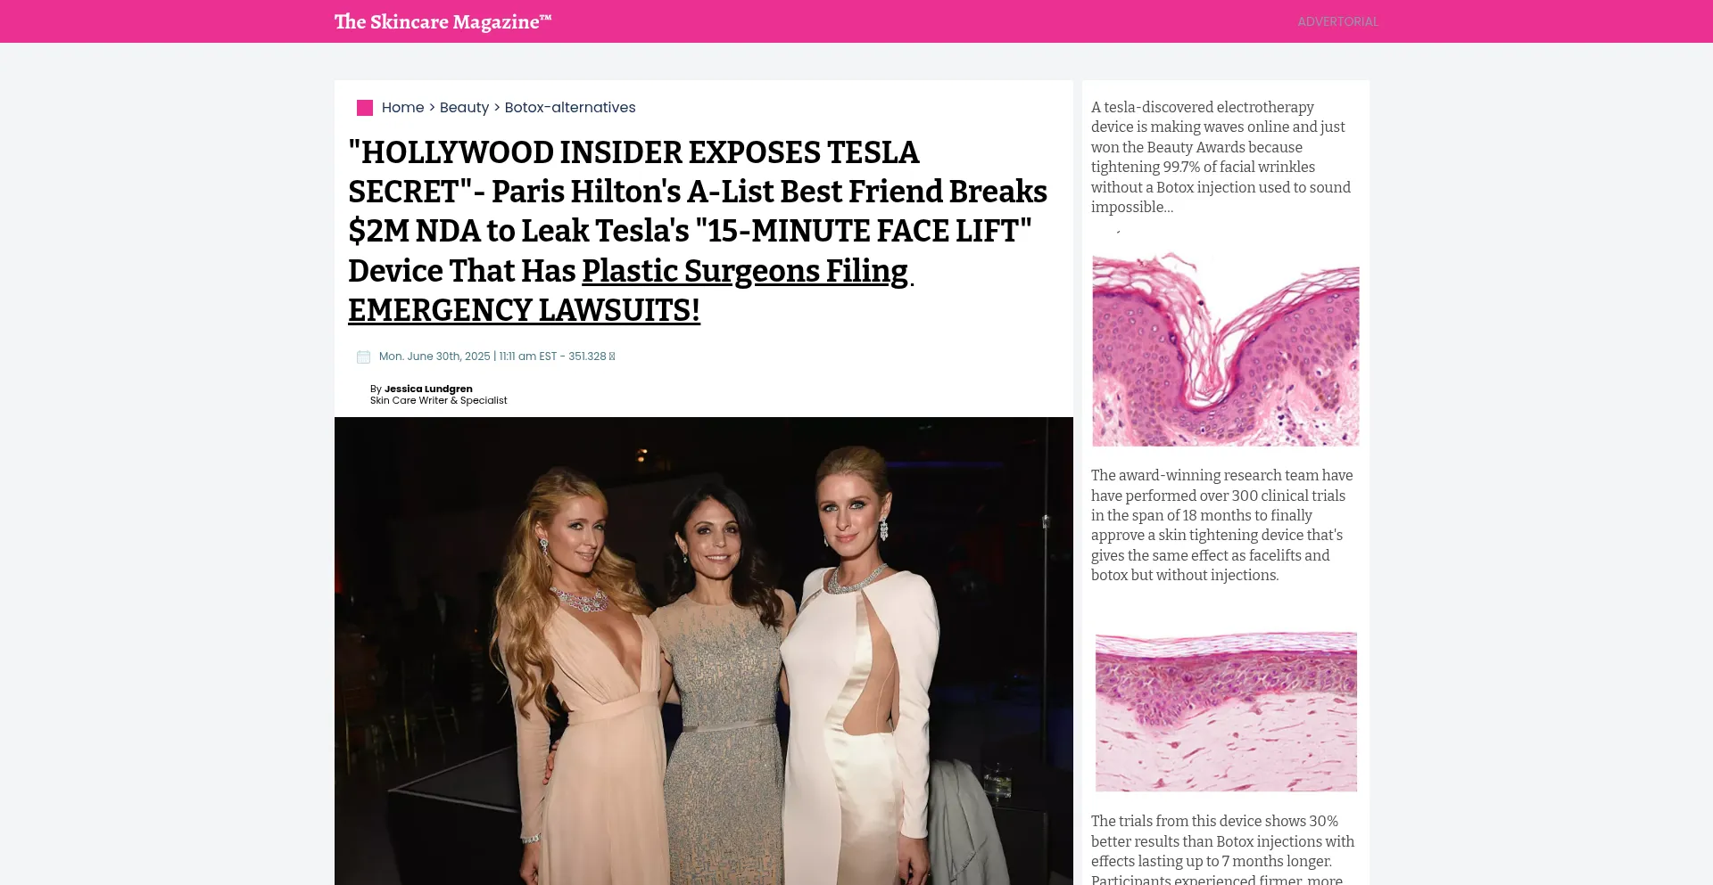Screen dimensions: 1713x885
Task: Follow the Plastic Surgeons Filing link
Action: 745,270
